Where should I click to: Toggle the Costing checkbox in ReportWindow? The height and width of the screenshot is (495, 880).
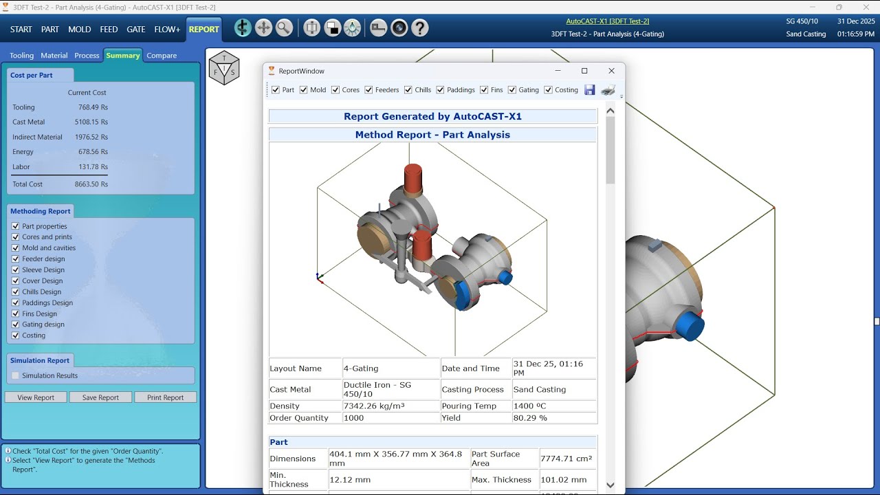pos(549,90)
